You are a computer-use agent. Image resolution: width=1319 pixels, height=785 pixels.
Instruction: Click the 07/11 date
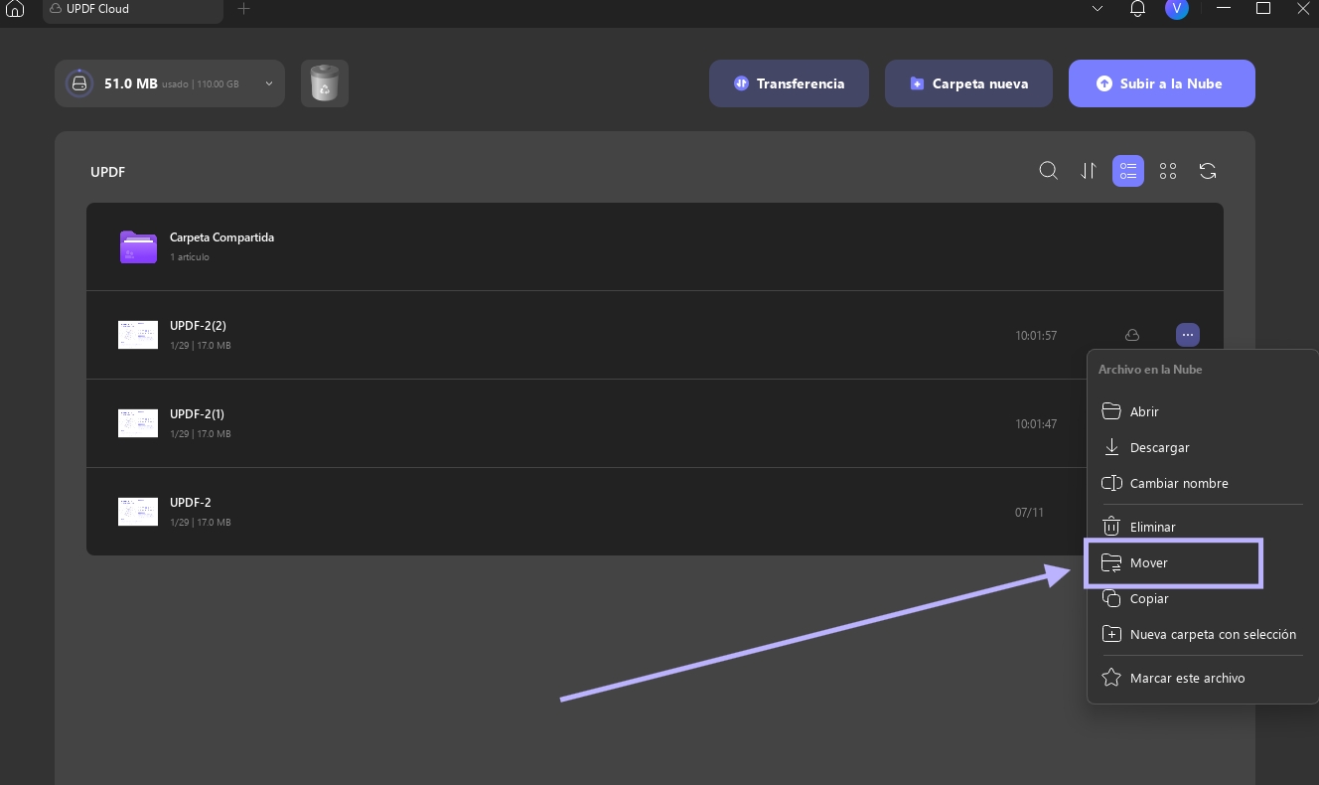[1029, 513]
